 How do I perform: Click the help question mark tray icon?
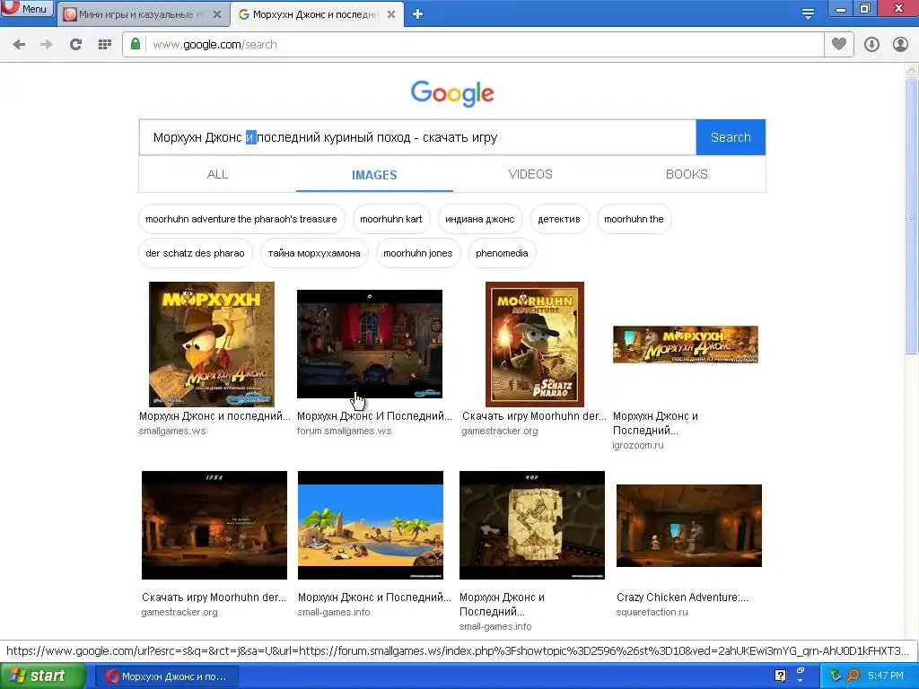[x=781, y=676]
